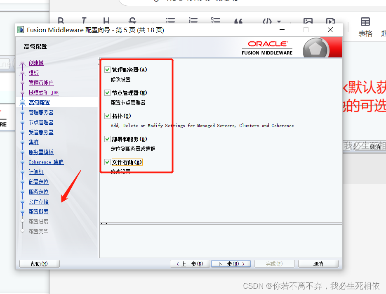Go to the 模板 step
This screenshot has width=386, height=294.
pyautogui.click(x=34, y=73)
